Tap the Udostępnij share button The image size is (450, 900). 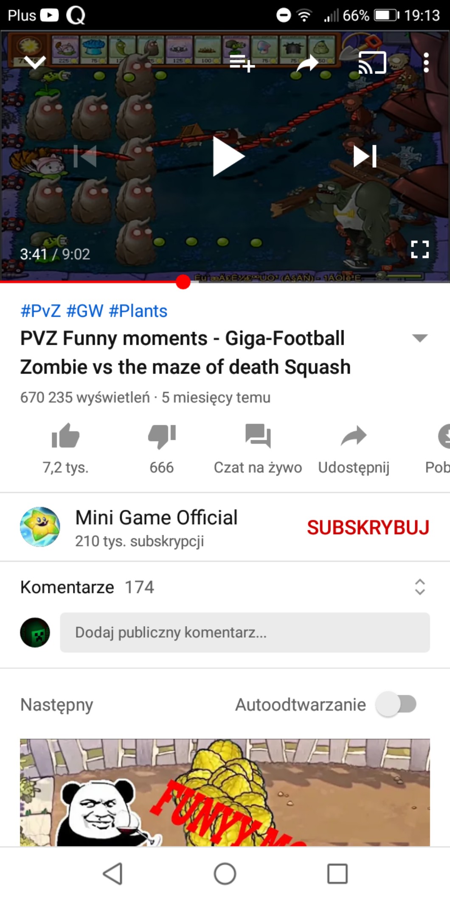click(x=354, y=448)
